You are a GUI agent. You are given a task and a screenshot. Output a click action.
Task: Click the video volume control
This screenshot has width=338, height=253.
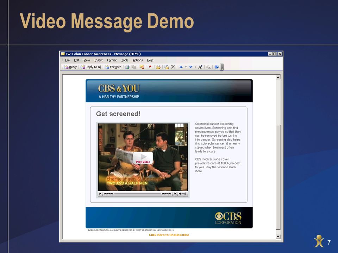[x=183, y=194]
